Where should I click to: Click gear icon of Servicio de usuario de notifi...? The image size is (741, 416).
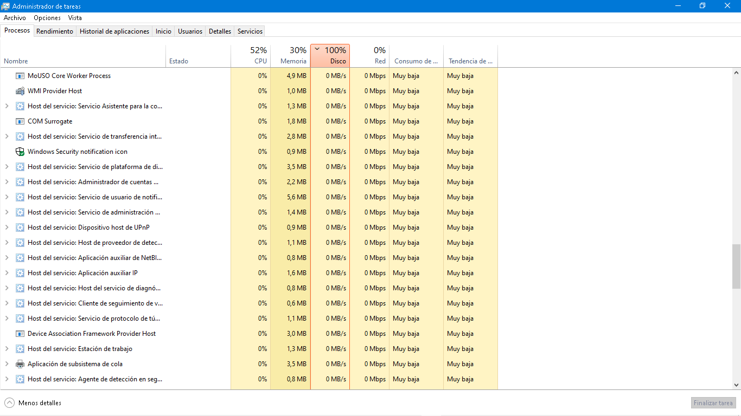(20, 197)
